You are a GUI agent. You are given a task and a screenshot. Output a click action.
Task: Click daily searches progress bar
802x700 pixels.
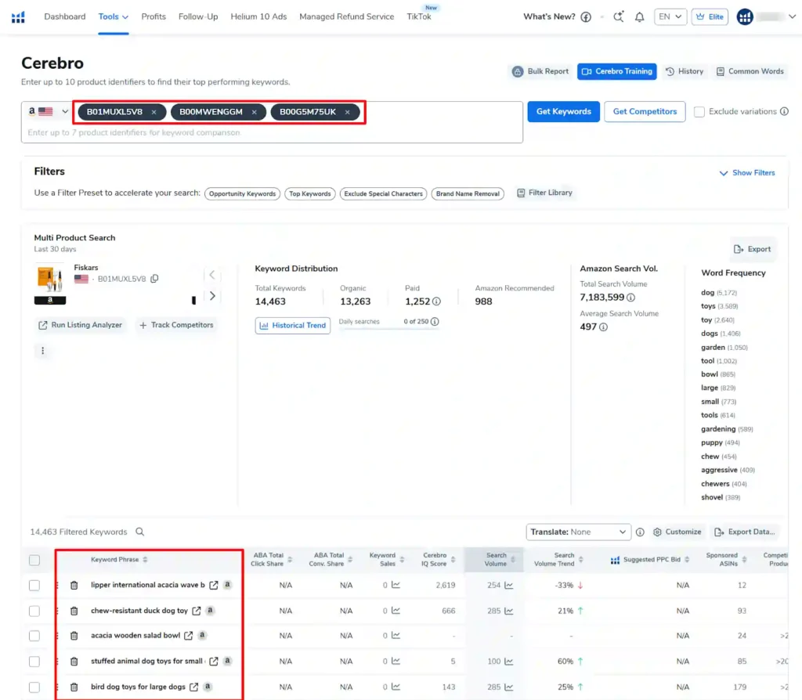(x=388, y=329)
